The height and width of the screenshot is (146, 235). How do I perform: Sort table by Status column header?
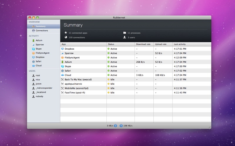(x=120, y=44)
